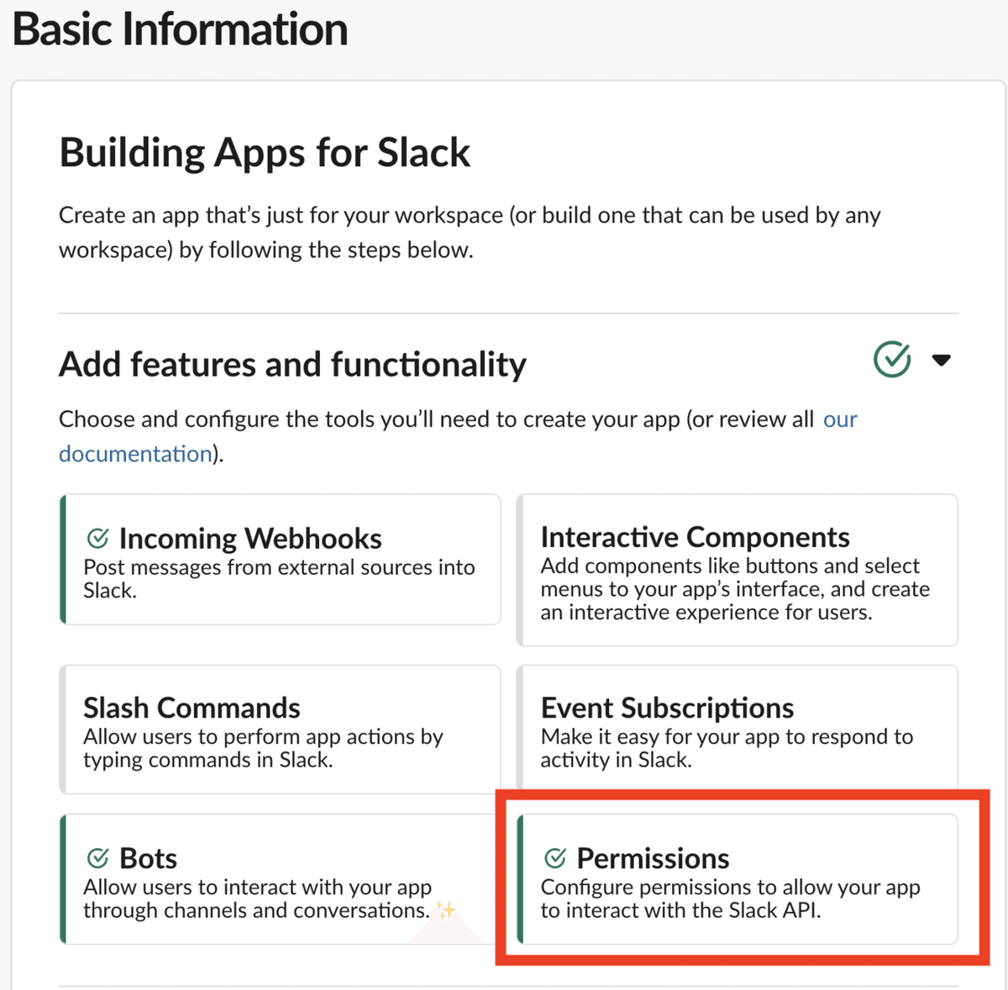Open the Bots feature card title
This screenshot has height=990, width=1008.
pos(148,858)
